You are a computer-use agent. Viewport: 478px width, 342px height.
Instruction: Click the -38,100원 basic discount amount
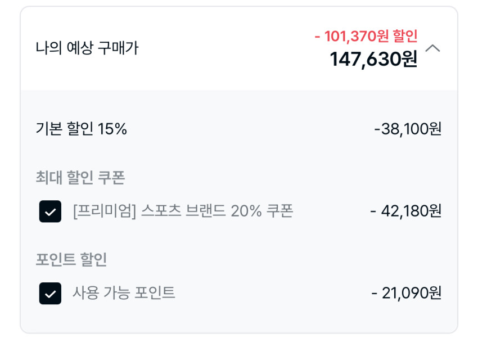tap(408, 129)
